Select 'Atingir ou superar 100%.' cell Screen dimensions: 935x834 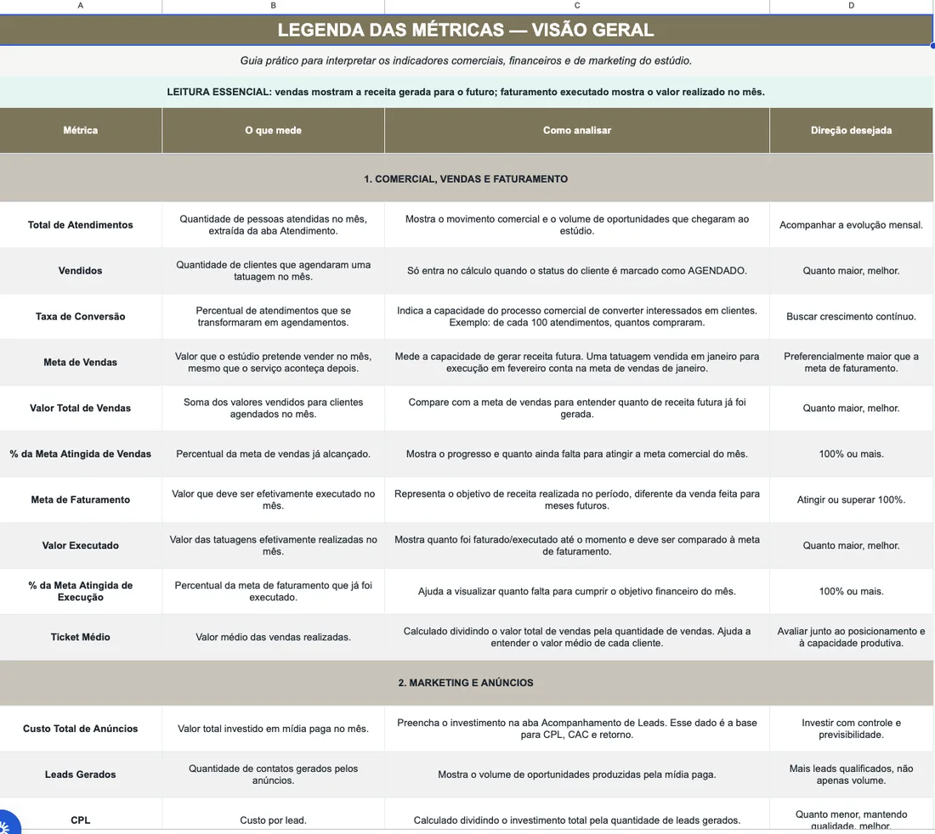[x=851, y=499]
